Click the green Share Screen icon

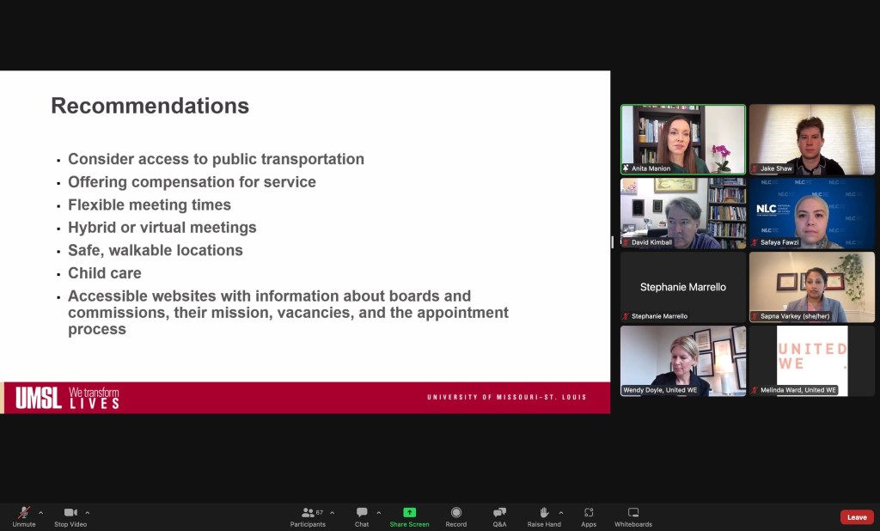point(409,513)
